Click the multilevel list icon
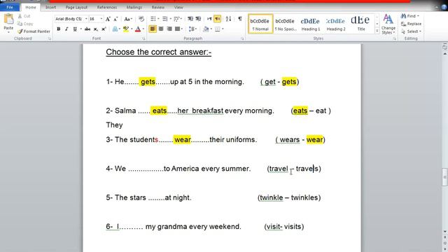448x252 pixels. [x=176, y=19]
